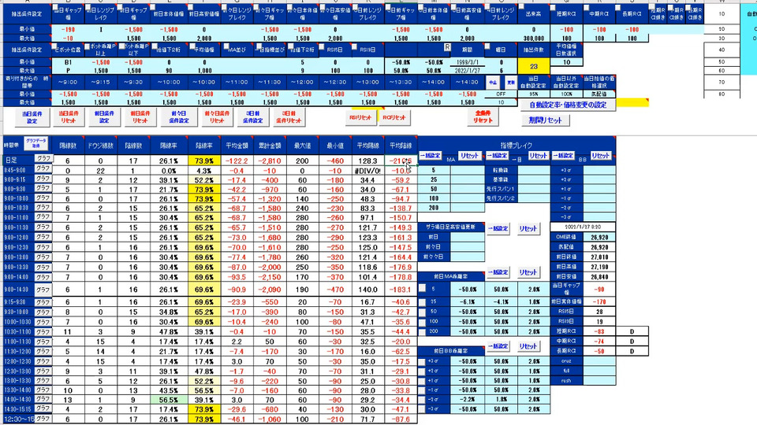Tick the 平均値幅 checkbox
This screenshot has width=757, height=425.
click(192, 46)
